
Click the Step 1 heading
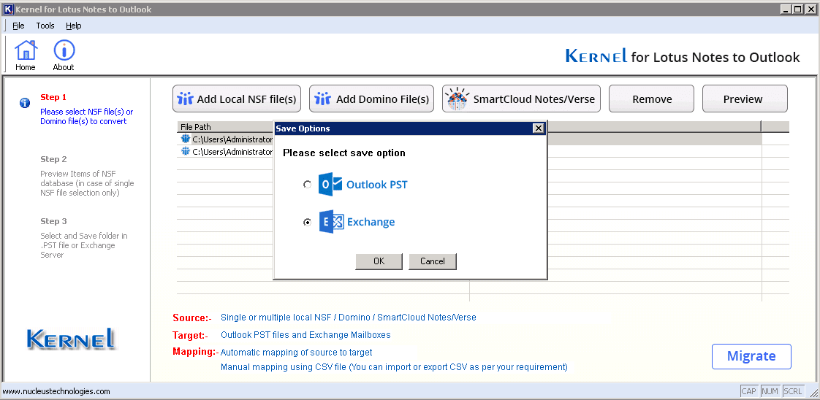tap(53, 97)
